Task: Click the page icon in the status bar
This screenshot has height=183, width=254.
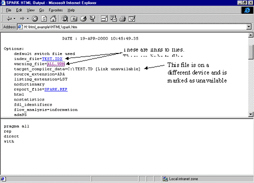Action: pos(3,179)
